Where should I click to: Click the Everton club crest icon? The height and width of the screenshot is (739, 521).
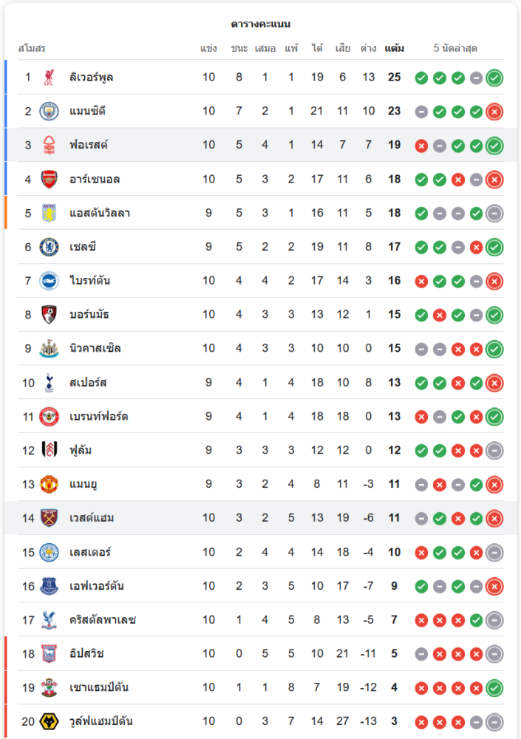tap(49, 586)
